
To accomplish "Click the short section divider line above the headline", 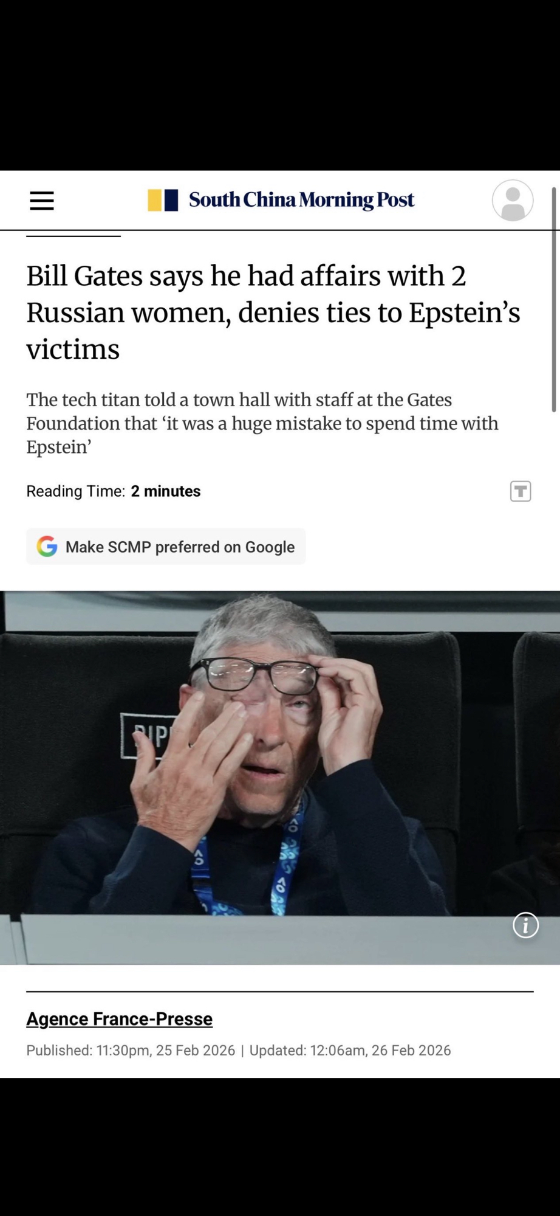I will tap(73, 236).
